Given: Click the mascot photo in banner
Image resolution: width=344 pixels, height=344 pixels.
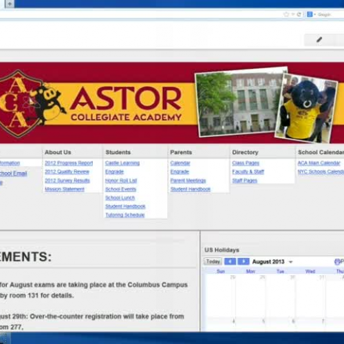Looking at the screenshot, I should point(306,108).
